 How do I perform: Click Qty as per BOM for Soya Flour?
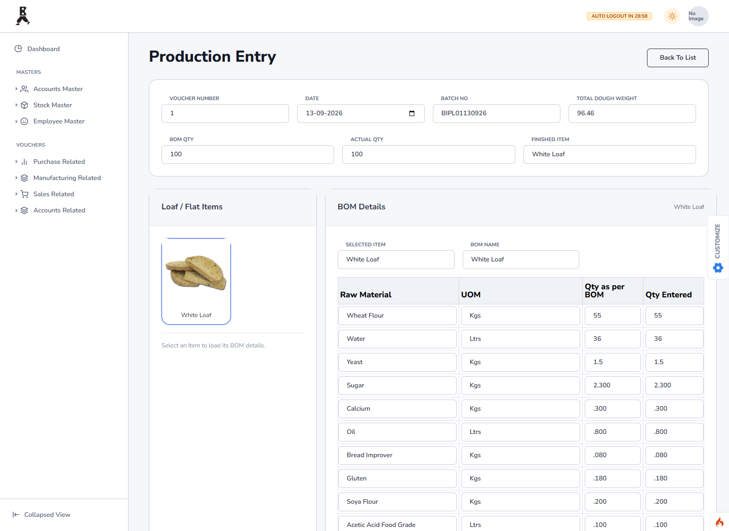613,502
